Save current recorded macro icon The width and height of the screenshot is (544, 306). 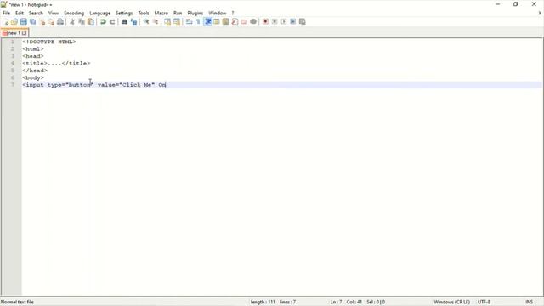[x=303, y=22]
